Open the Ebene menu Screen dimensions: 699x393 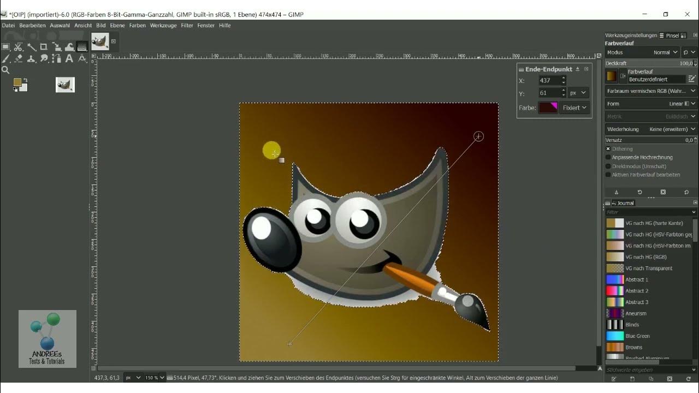(117, 25)
